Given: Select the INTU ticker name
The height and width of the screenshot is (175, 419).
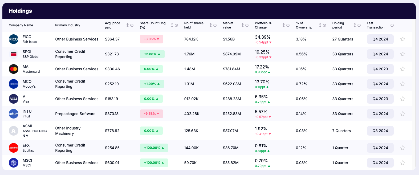Looking at the screenshot, I should [27, 111].
